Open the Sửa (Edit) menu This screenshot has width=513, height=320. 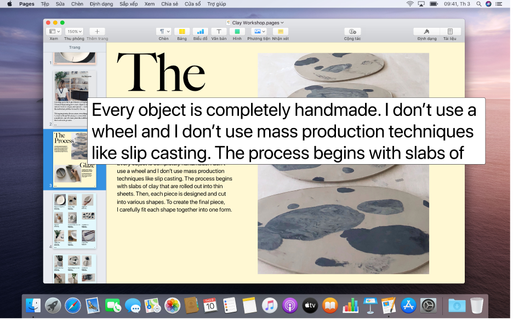(x=60, y=4)
